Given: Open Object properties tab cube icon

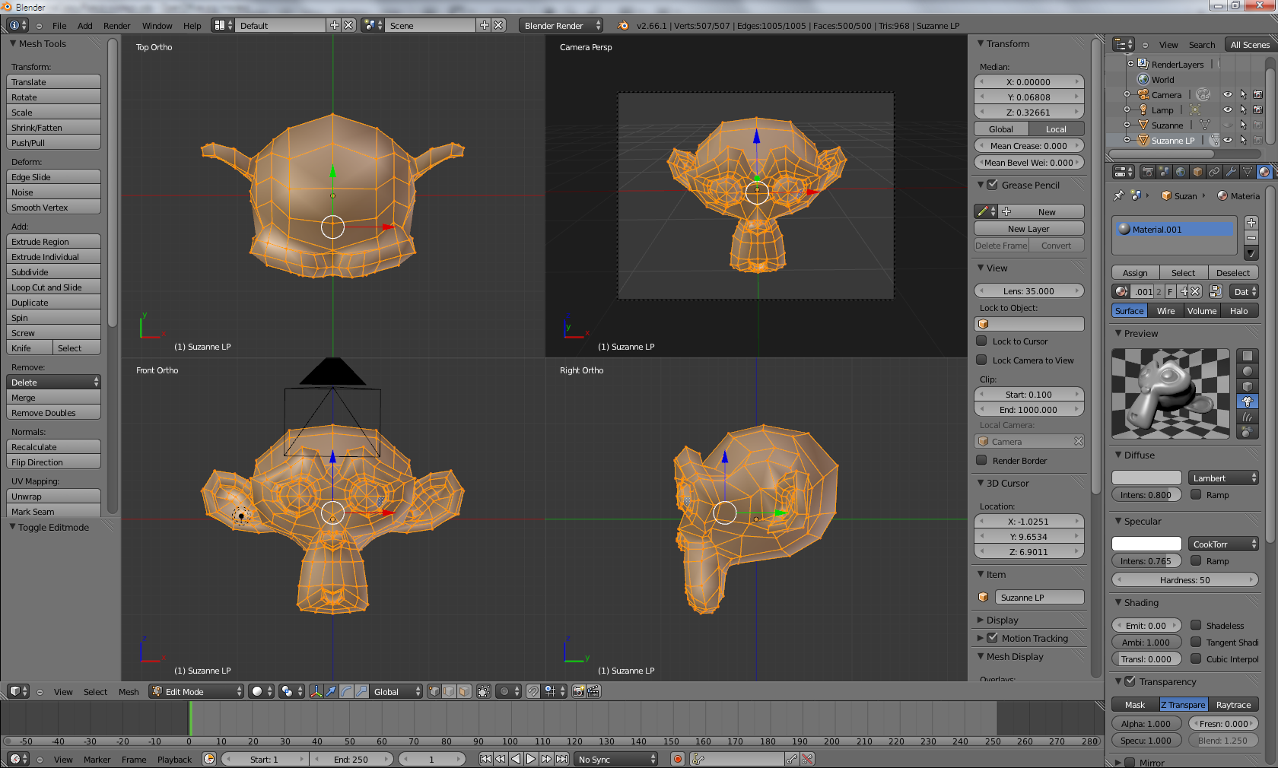Looking at the screenshot, I should tap(1197, 172).
